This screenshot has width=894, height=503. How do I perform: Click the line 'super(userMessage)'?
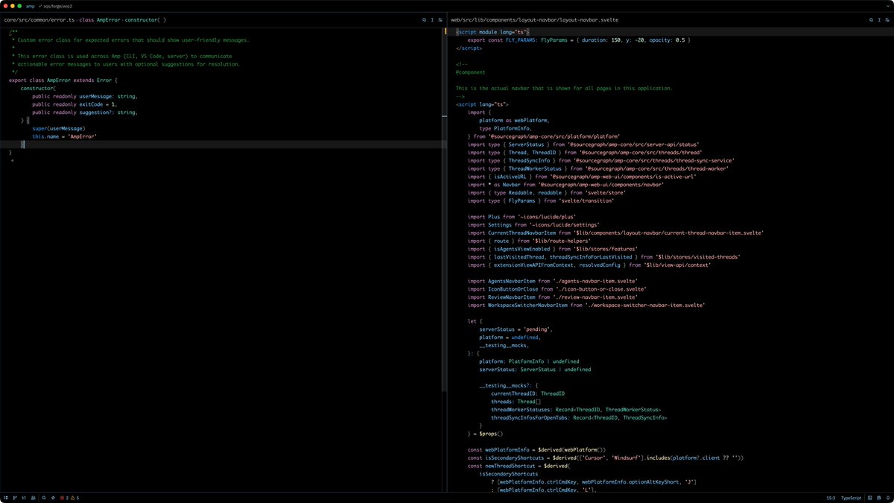coord(58,129)
